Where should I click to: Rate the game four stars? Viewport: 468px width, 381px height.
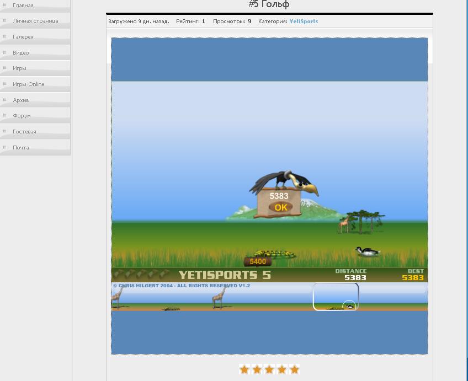(x=282, y=369)
